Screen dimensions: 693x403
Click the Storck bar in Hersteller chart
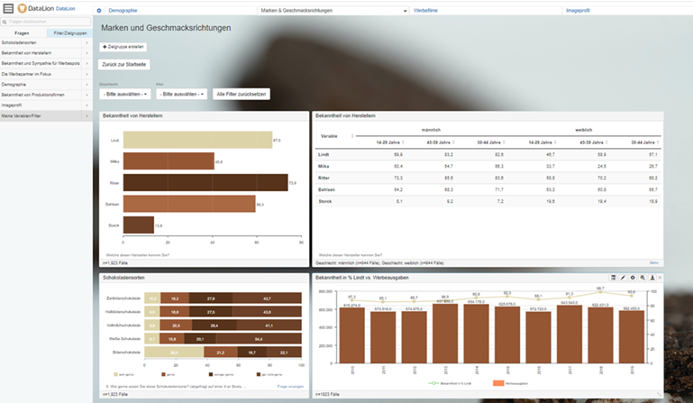tap(139, 225)
